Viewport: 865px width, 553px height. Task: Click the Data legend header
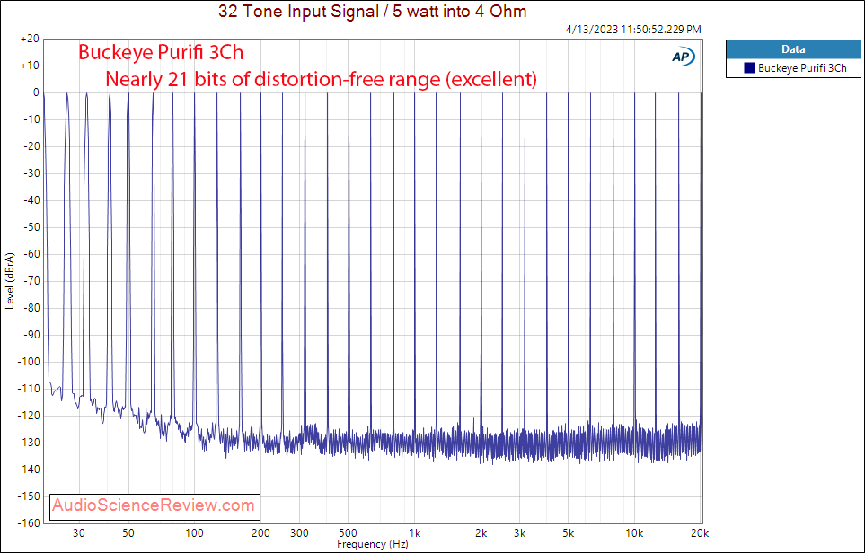click(793, 49)
